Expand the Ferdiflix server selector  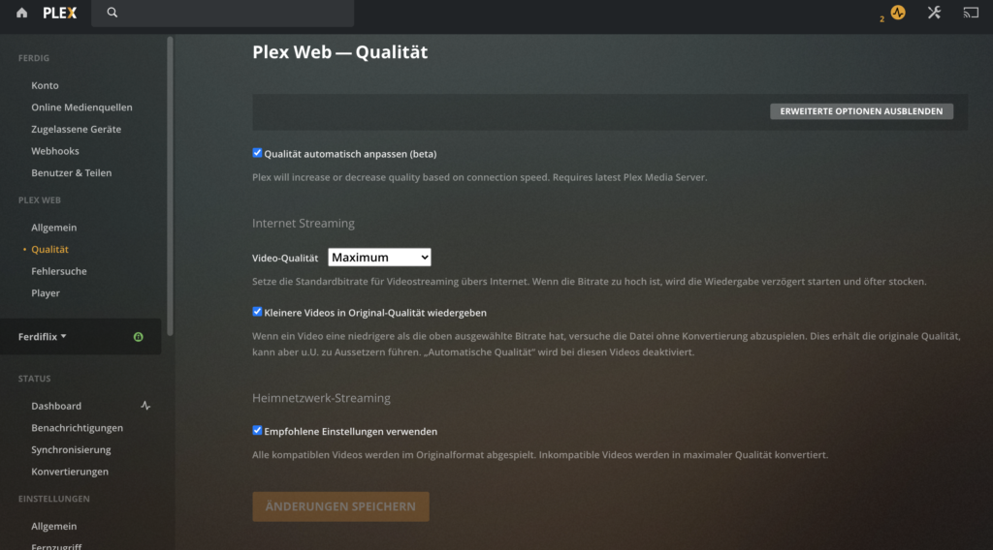point(43,337)
